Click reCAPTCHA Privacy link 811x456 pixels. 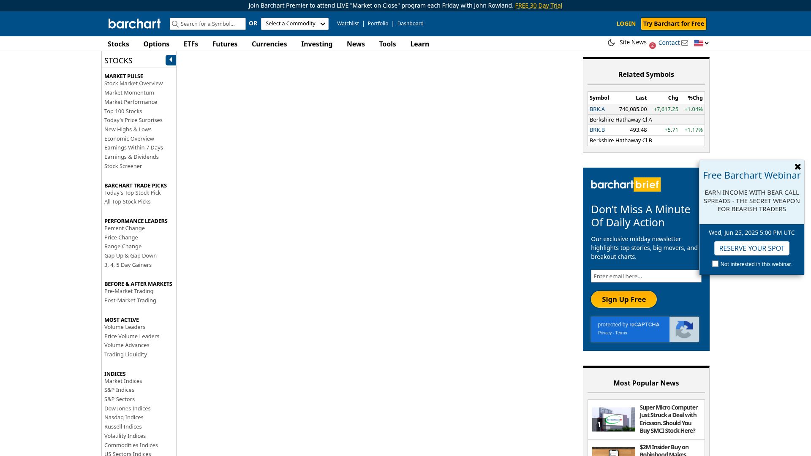604,333
